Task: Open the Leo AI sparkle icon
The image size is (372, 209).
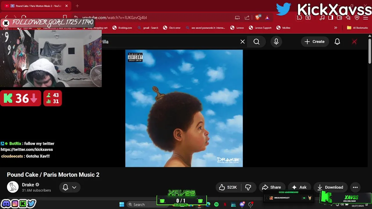Action: [x=348, y=17]
